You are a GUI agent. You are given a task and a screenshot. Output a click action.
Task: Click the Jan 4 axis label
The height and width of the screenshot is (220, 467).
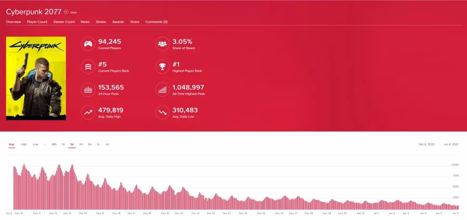point(423,213)
